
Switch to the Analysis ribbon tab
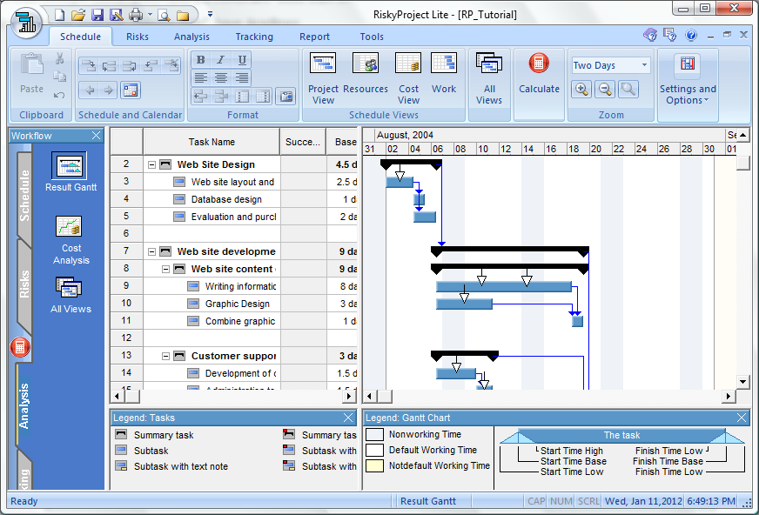191,37
